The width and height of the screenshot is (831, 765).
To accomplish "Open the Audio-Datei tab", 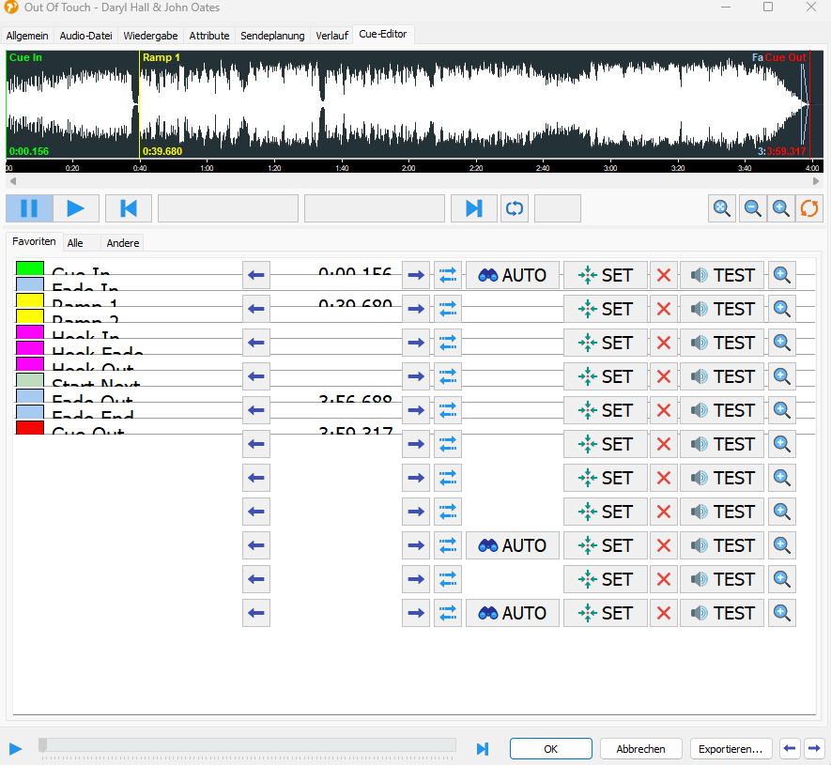I will (x=85, y=36).
